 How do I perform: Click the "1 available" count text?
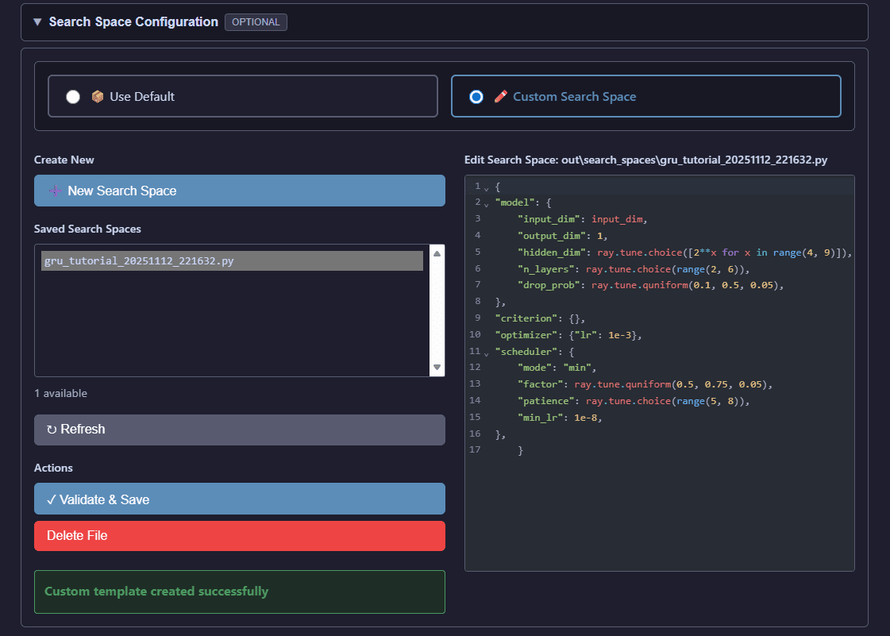[60, 394]
